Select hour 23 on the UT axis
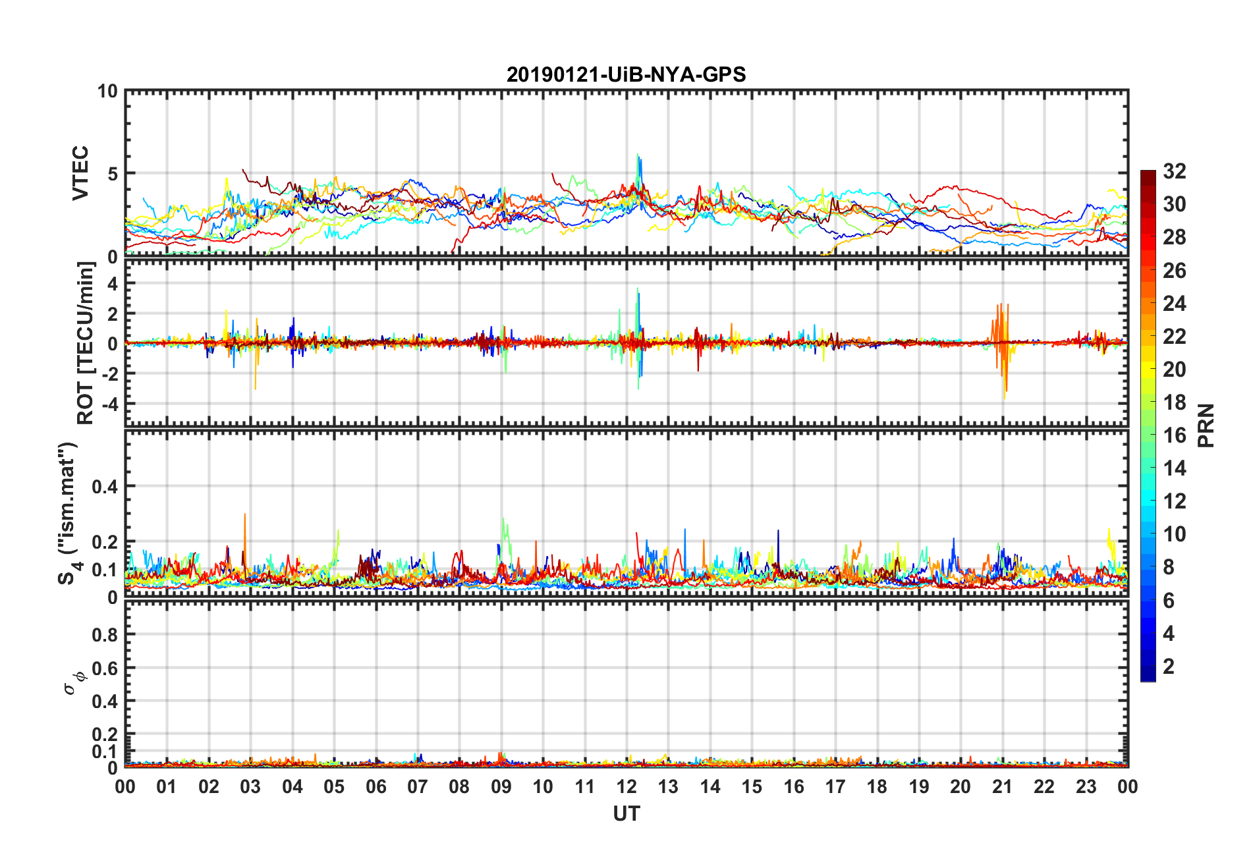Screen dimensions: 1253x851 [1086, 786]
